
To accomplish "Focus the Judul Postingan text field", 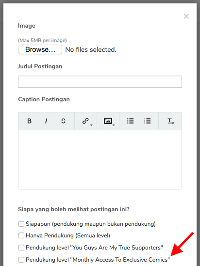I will [x=100, y=81].
